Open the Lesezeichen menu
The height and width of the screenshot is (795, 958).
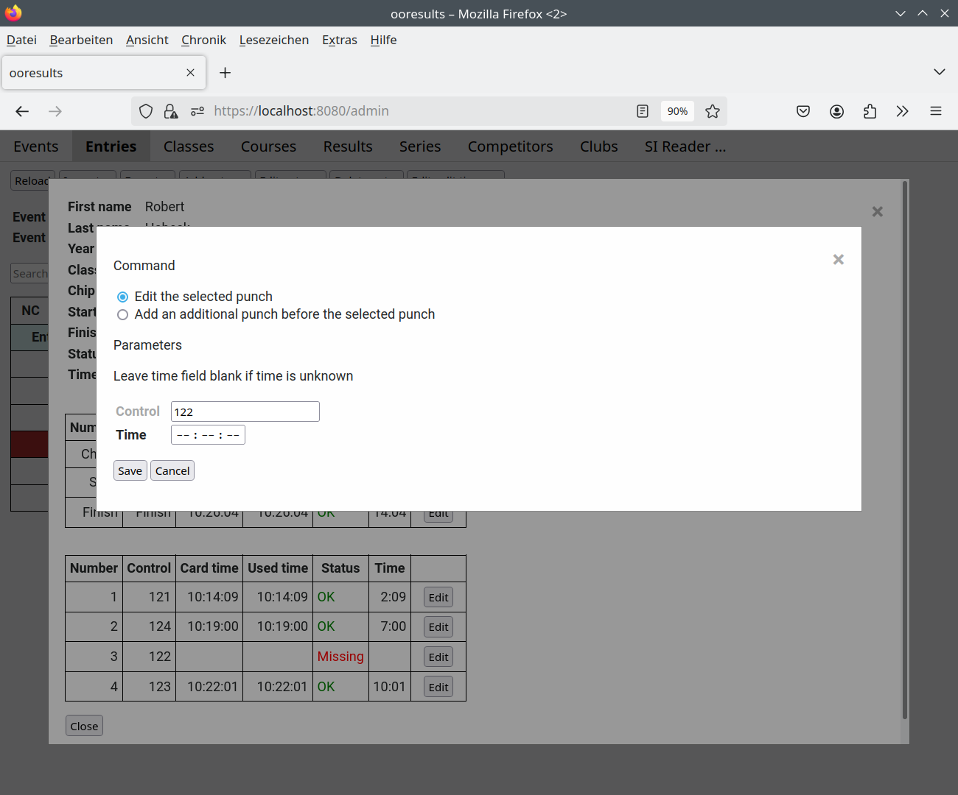274,40
